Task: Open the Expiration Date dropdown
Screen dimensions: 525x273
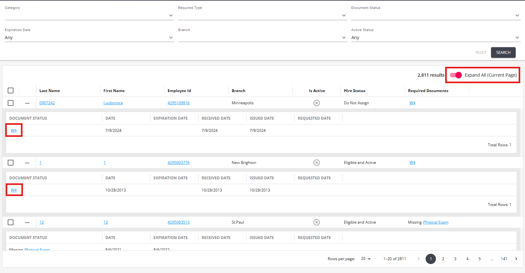Action: click(x=89, y=38)
